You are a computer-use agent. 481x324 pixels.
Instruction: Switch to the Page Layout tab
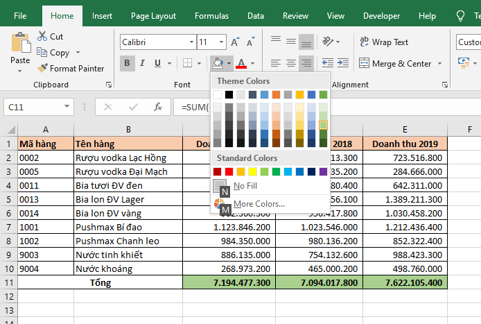click(153, 15)
